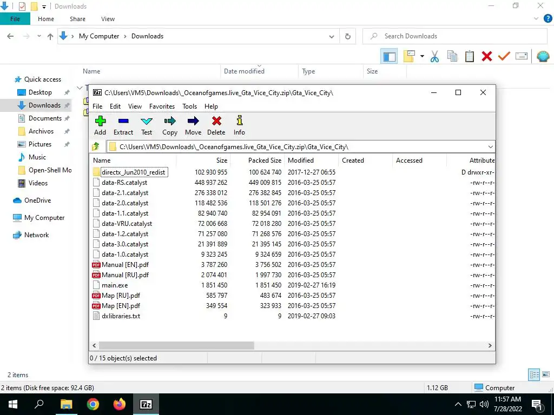The height and width of the screenshot is (415, 554).
Task: Select Manual [EN].pdf file
Action: (x=125, y=265)
